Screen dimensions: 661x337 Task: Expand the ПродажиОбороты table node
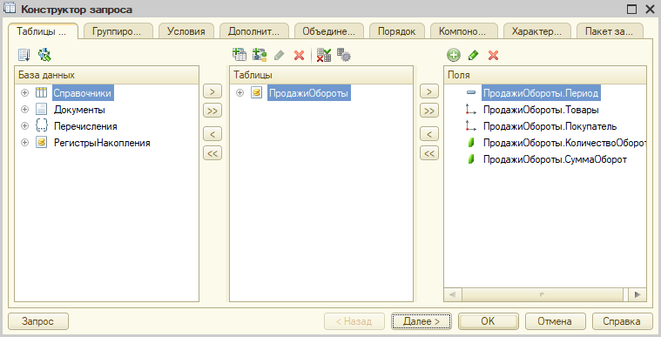(239, 93)
